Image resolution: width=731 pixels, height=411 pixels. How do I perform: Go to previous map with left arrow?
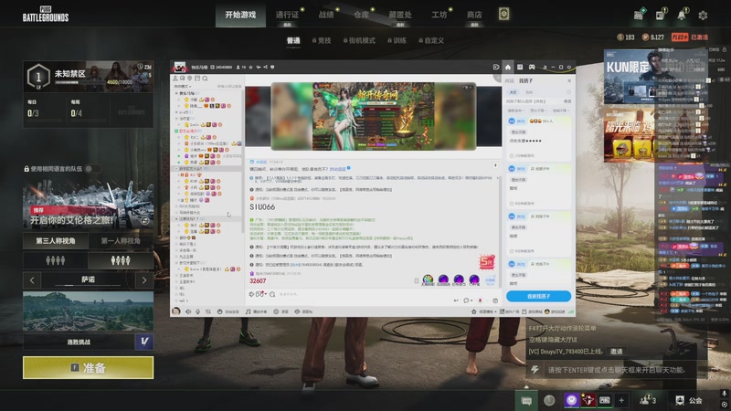pos(32,280)
